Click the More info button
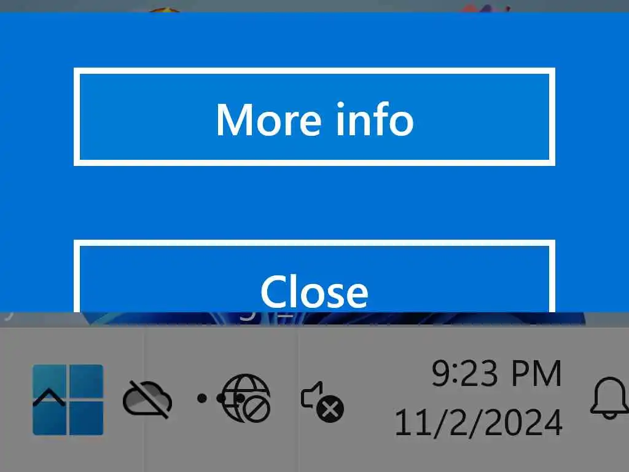This screenshot has width=629, height=472. coord(314,117)
